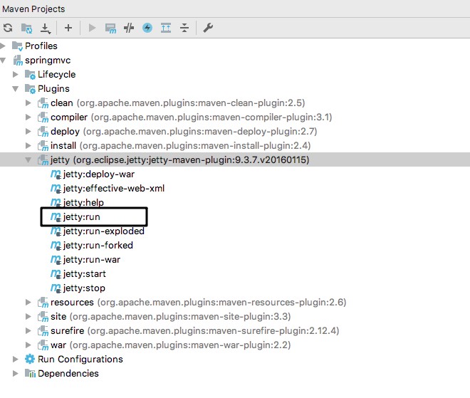Expand the surefire plugin node
The height and width of the screenshot is (398, 470).
pos(28,330)
